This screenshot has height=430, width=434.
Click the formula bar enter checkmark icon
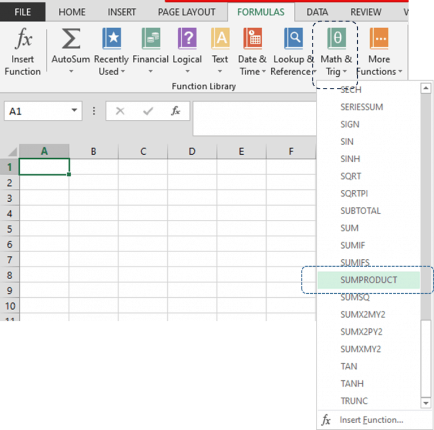coord(148,111)
